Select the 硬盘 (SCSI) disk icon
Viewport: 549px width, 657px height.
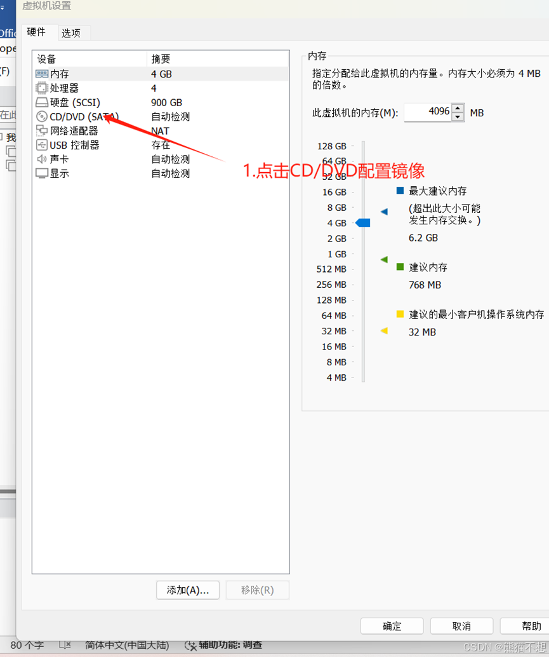(x=42, y=102)
